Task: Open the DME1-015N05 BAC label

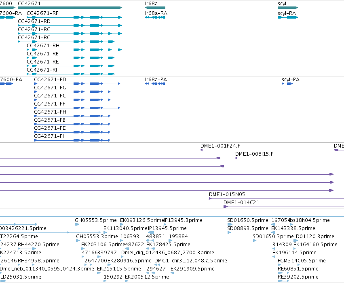Action: pos(227,194)
